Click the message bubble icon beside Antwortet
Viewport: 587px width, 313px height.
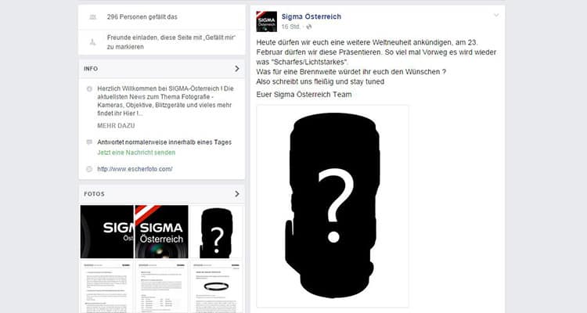89,142
